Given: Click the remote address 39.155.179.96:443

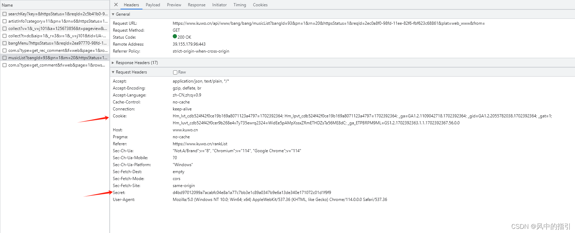Looking at the screenshot, I should click(189, 44).
